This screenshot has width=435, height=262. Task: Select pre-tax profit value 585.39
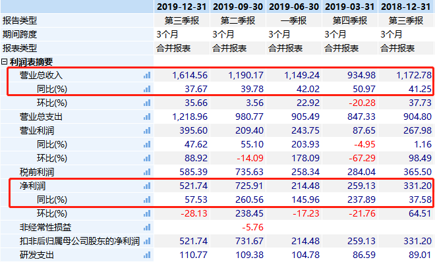pos(193,172)
